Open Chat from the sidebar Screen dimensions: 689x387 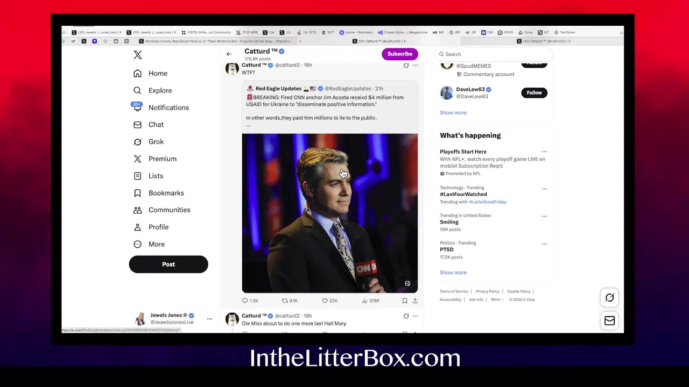pyautogui.click(x=149, y=125)
